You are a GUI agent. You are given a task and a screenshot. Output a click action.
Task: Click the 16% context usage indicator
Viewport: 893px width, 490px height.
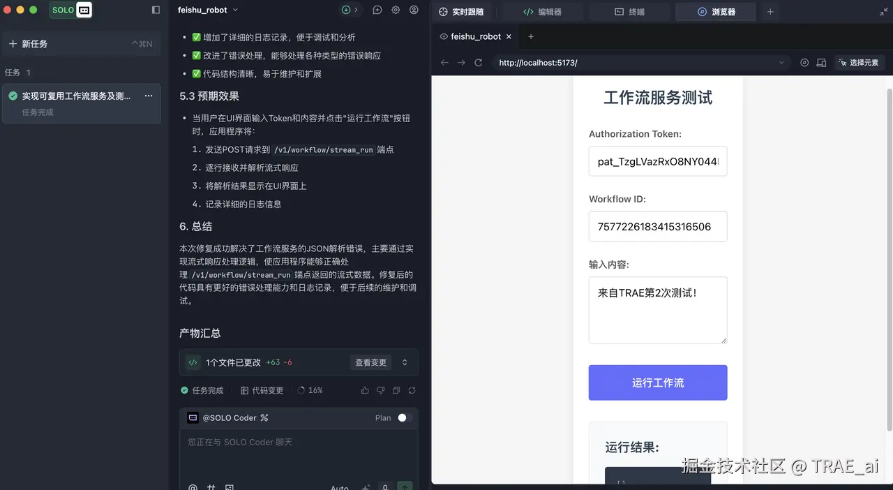point(310,390)
